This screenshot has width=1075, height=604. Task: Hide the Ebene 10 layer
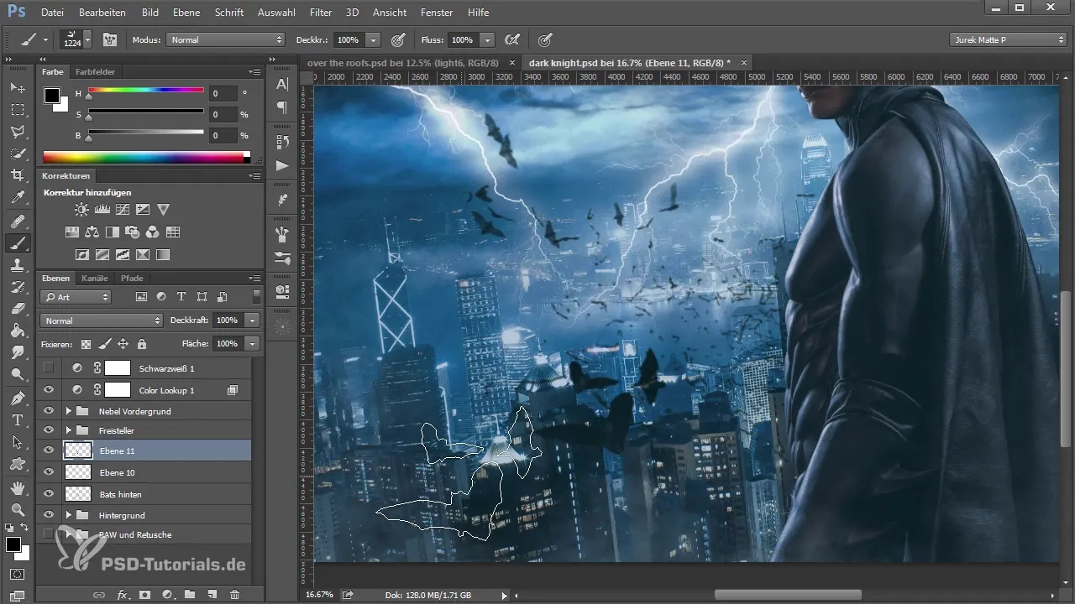49,472
